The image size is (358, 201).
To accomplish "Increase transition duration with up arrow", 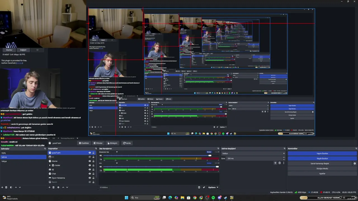I will tap(284, 157).
